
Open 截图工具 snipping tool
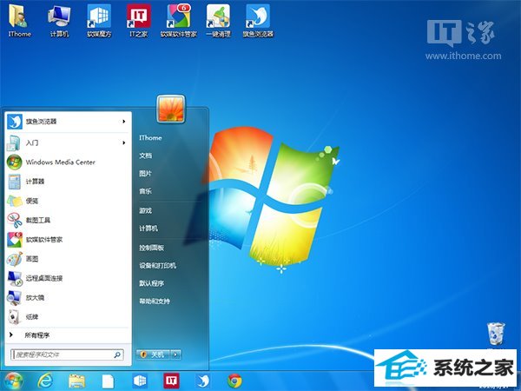[x=68, y=220]
